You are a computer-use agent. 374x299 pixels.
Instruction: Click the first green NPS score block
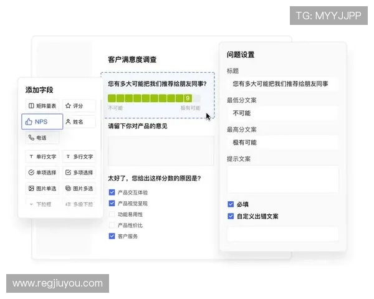coord(112,98)
